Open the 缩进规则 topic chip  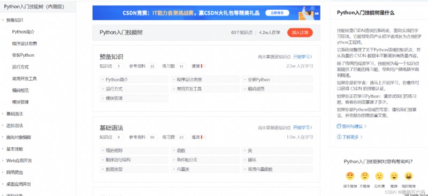[134, 150]
